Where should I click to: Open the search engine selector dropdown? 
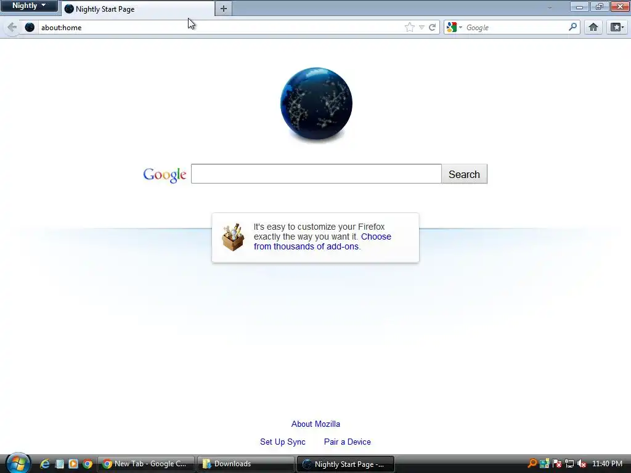click(x=454, y=27)
